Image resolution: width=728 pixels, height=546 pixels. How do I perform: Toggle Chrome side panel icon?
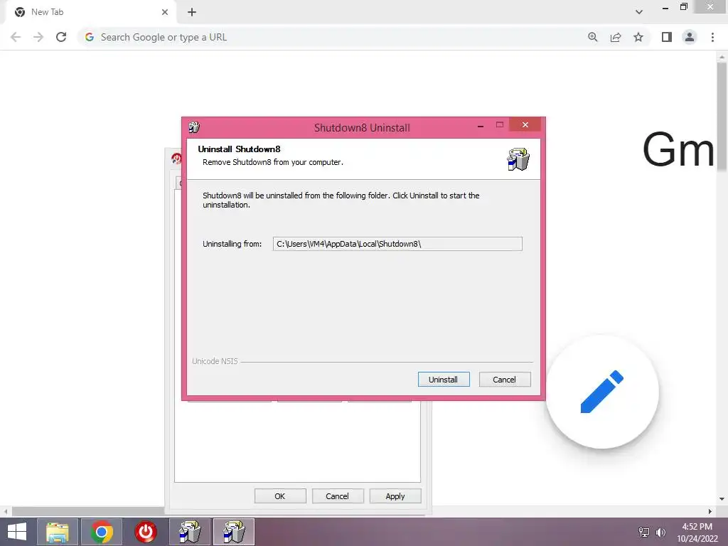667,37
